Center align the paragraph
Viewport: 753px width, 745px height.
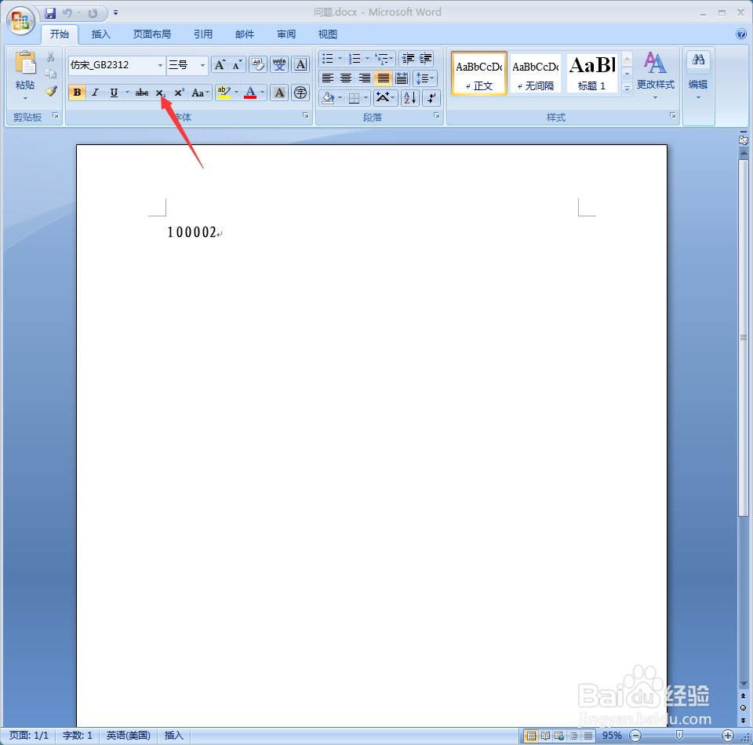[x=346, y=78]
